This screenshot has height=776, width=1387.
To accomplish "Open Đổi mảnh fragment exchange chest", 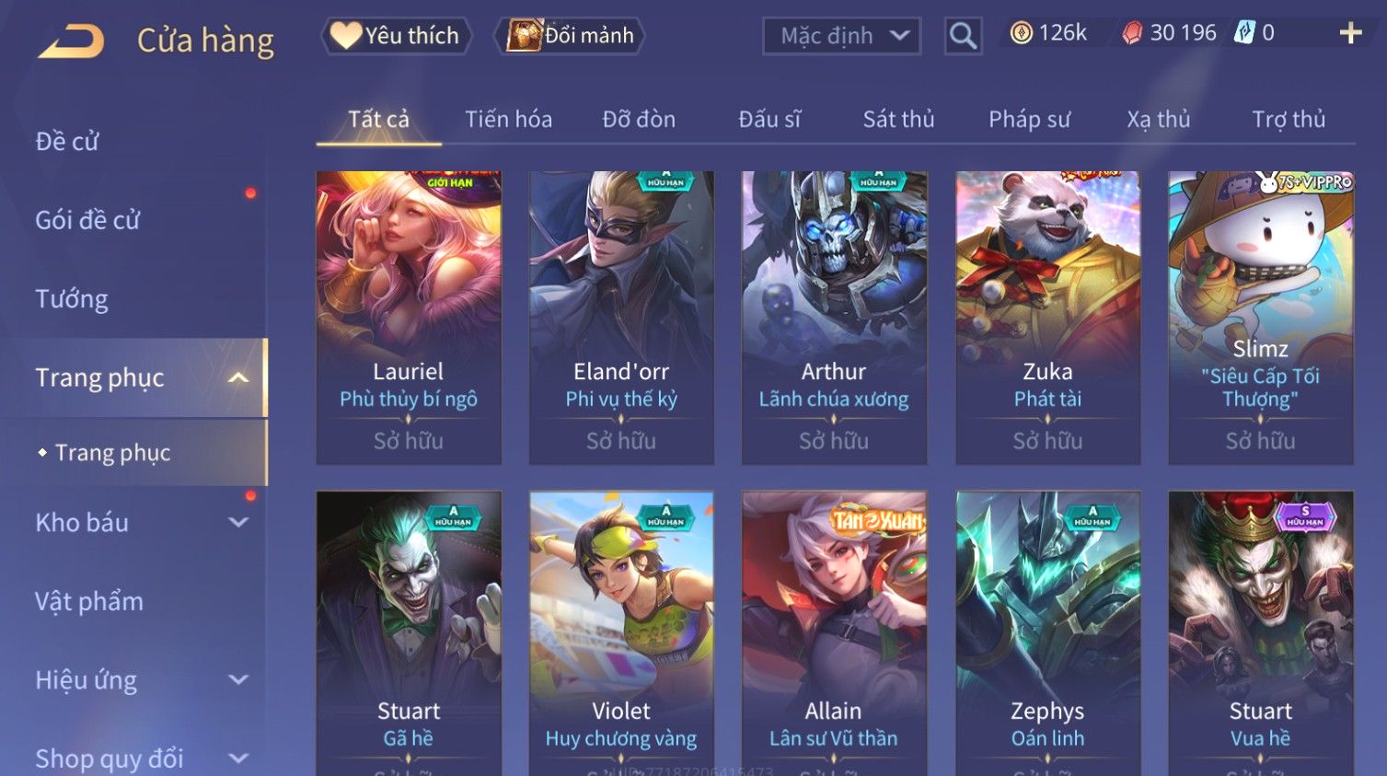I will click(x=570, y=36).
